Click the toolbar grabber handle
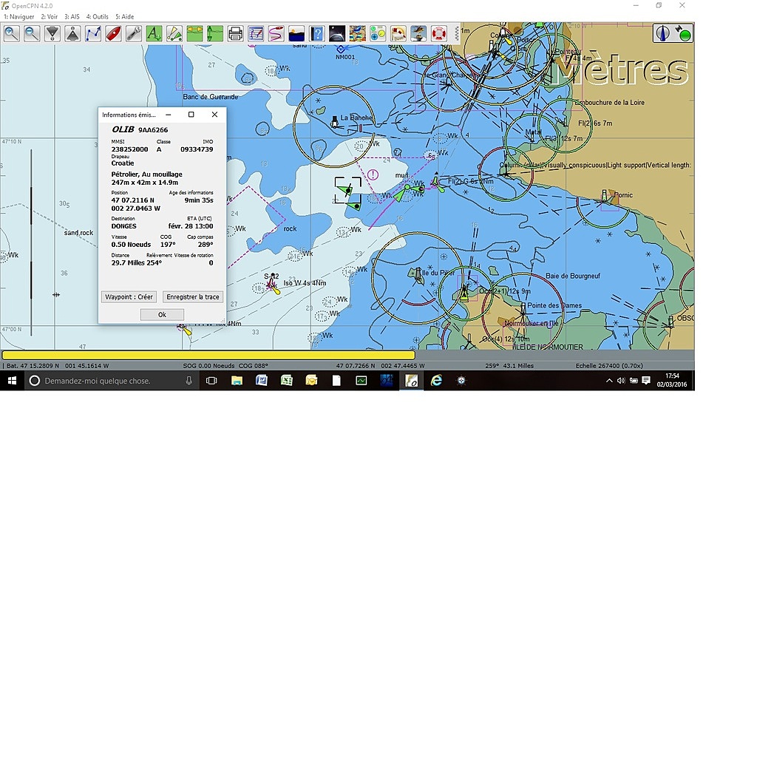This screenshot has height=757, width=757. (457, 33)
